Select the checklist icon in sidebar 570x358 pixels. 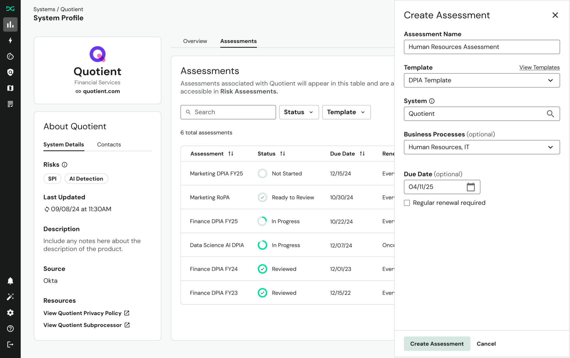click(x=10, y=104)
